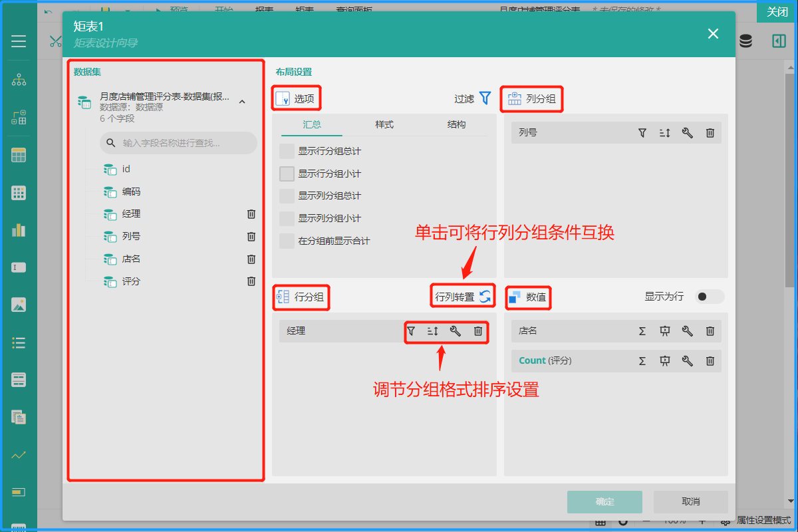Tick 在分组前显示合计 checkbox

click(287, 241)
